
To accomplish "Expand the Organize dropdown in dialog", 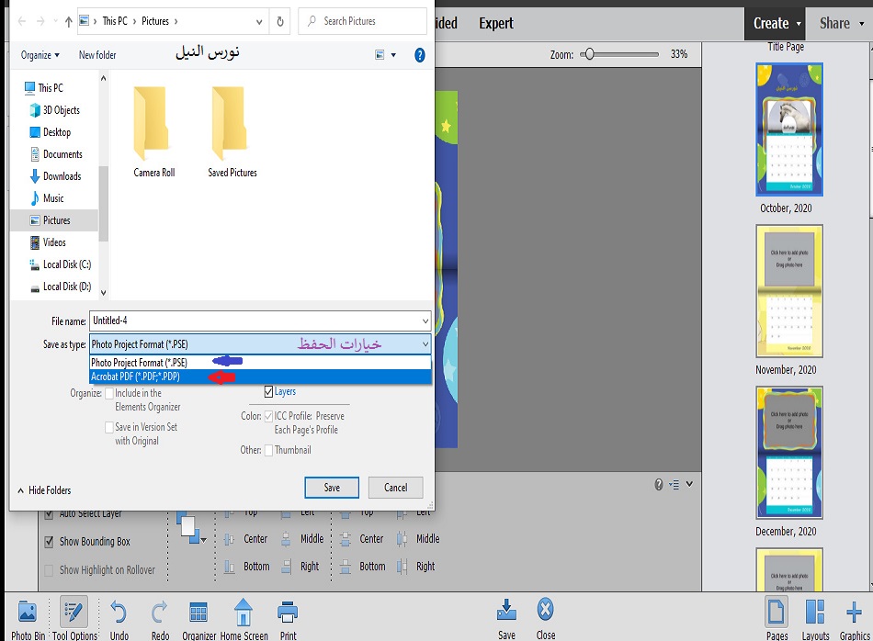I will click(40, 55).
